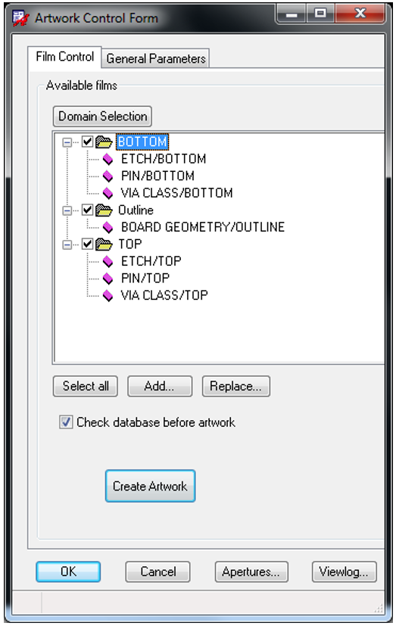
Task: Click the VIA CLASS/BOTTOM layer icon
Action: click(x=108, y=193)
